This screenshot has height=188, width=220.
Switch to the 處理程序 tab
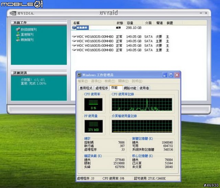pos(102,88)
